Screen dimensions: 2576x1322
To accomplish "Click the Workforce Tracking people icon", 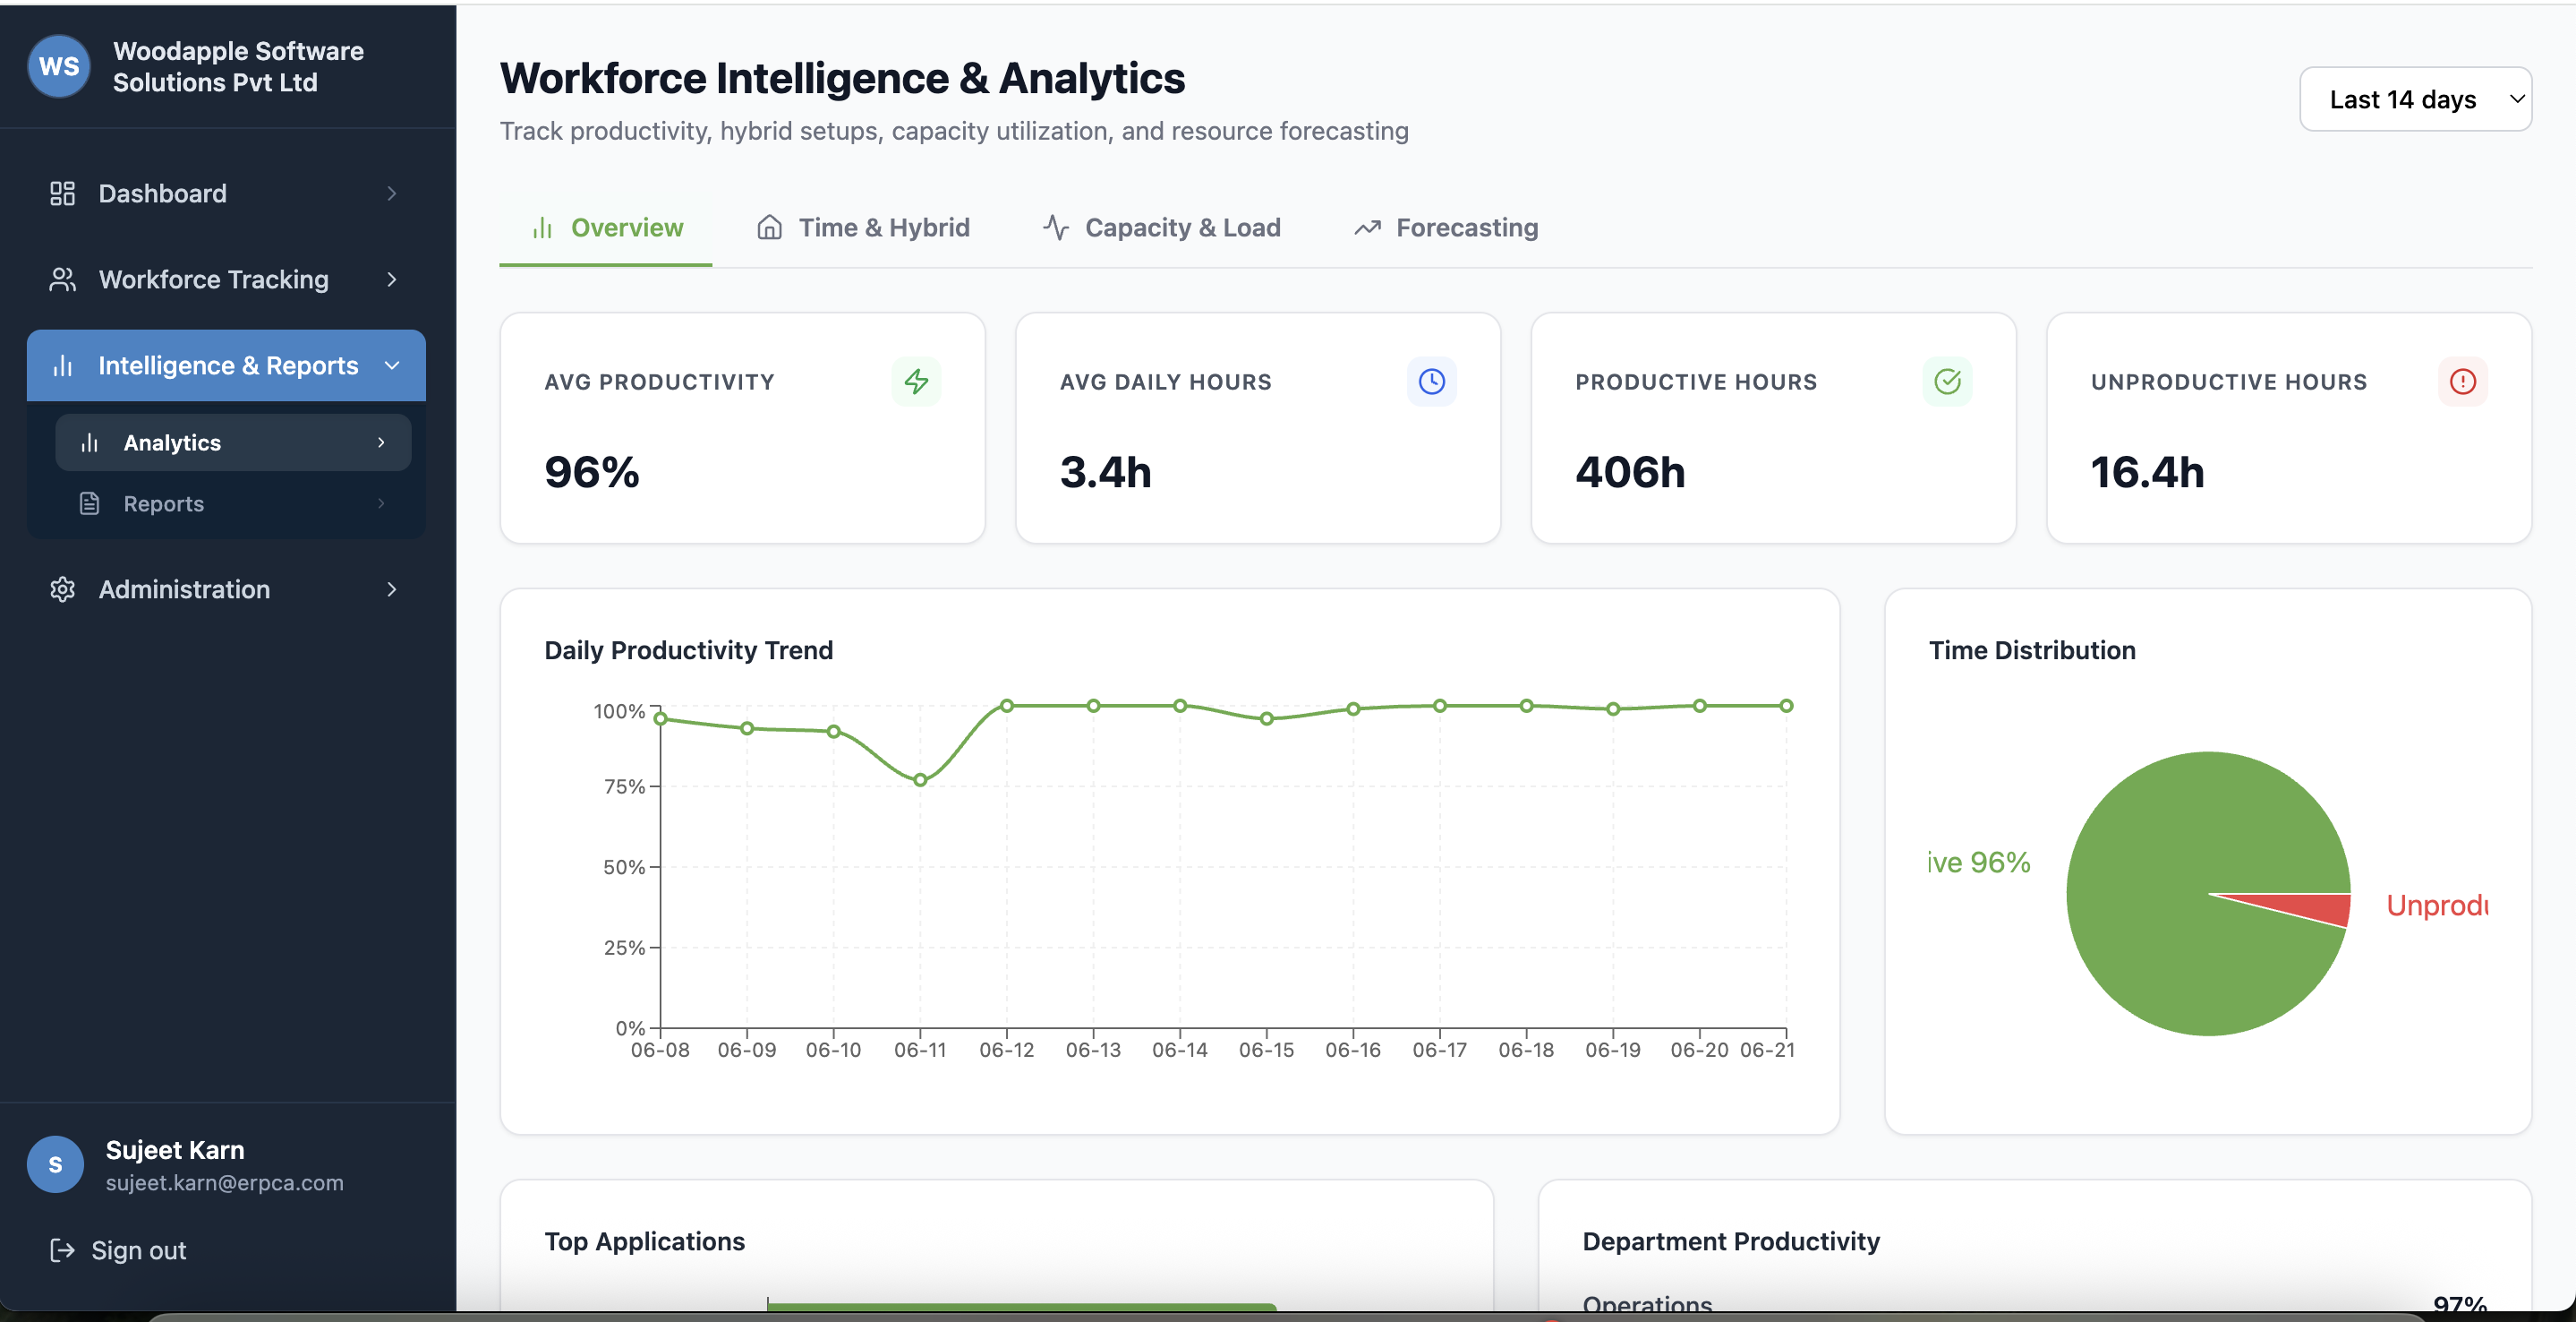I will coord(62,279).
